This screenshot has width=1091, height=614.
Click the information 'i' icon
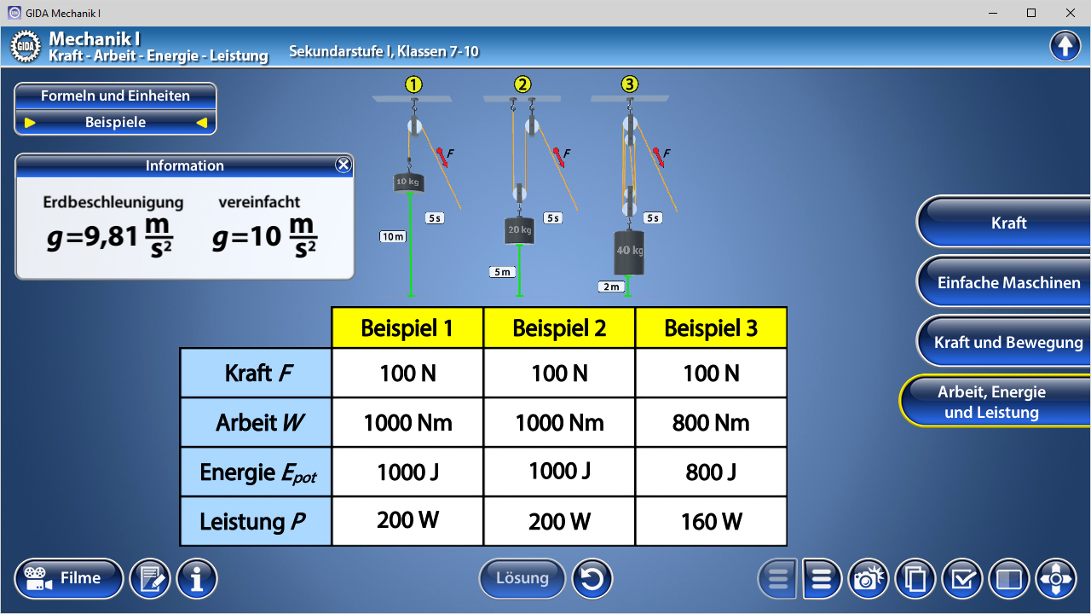(197, 580)
